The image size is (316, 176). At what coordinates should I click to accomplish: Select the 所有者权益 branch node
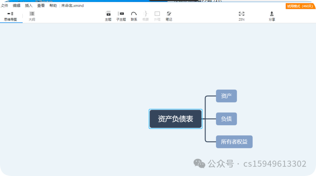(234, 142)
